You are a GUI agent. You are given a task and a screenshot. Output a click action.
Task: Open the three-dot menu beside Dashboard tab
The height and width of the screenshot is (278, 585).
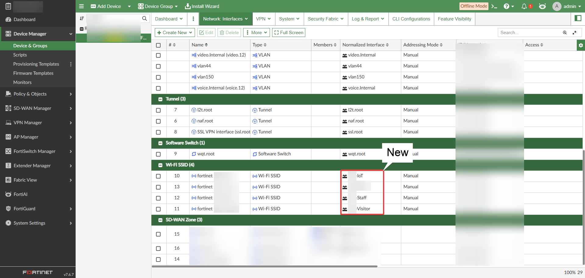click(193, 19)
